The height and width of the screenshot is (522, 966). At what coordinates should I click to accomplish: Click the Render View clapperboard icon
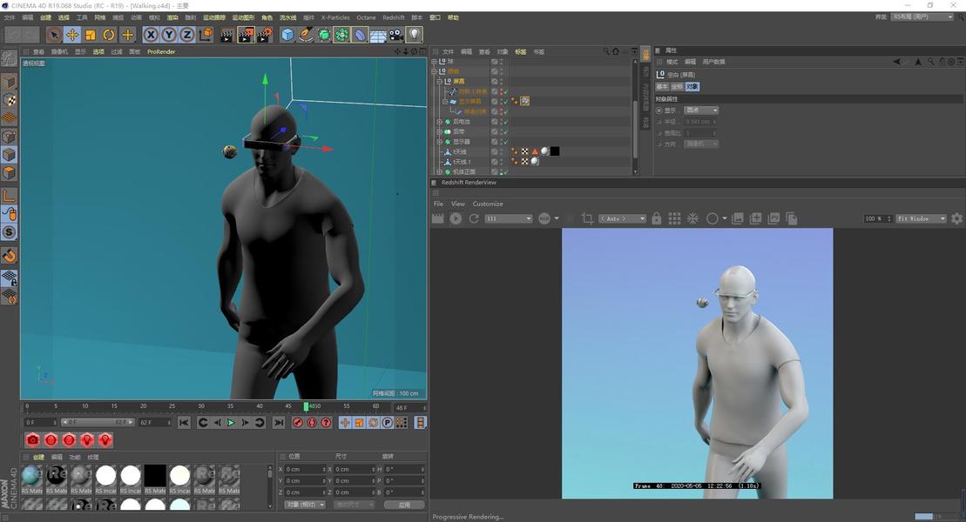pos(226,35)
